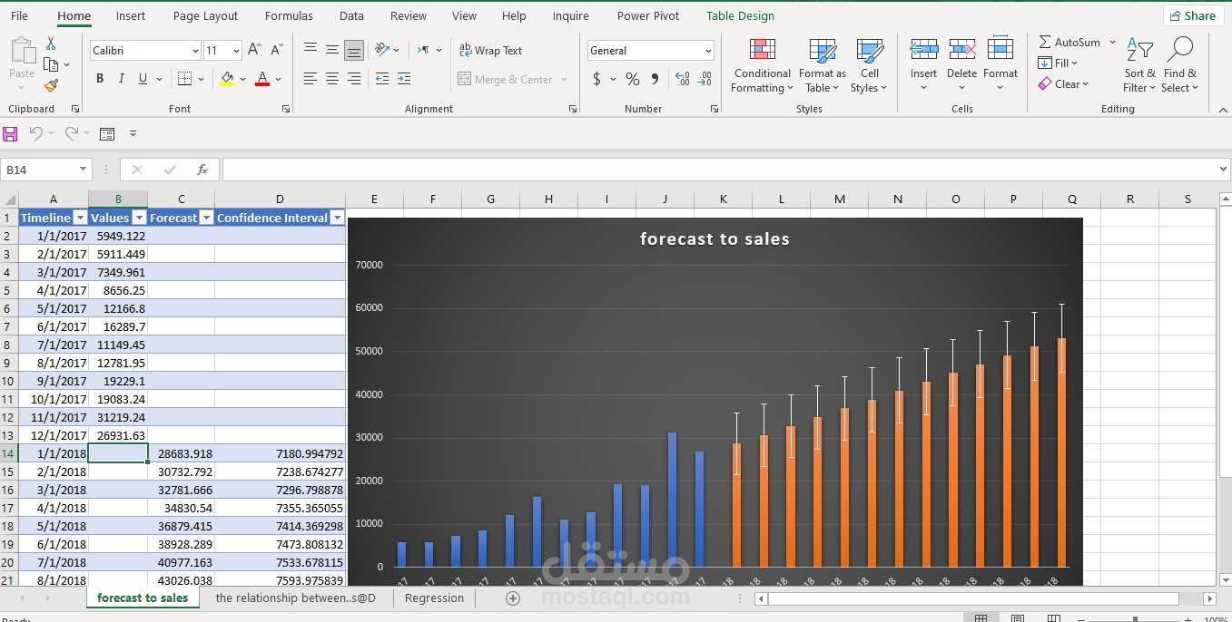This screenshot has height=622, width=1232.
Task: Click Increase Decimal icon
Action: point(682,79)
